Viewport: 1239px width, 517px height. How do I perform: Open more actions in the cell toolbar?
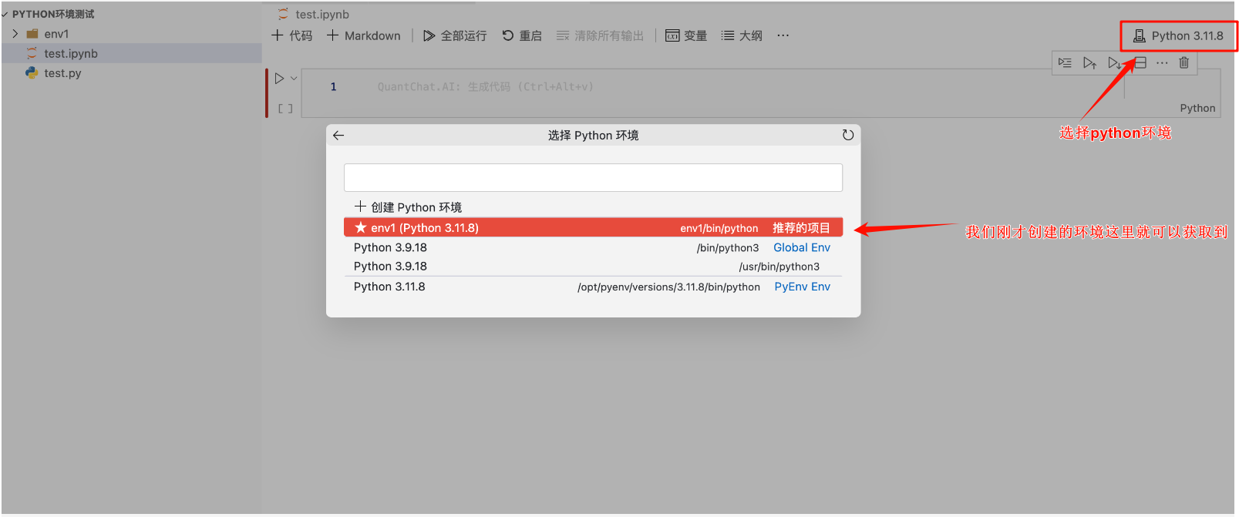[1162, 63]
